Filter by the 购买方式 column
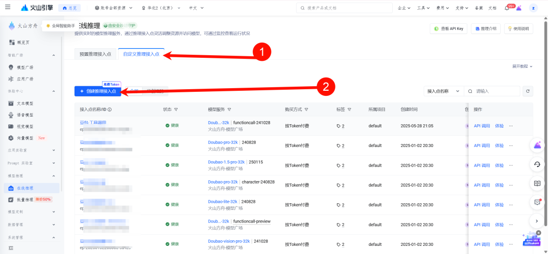The height and width of the screenshot is (254, 548). [x=306, y=110]
